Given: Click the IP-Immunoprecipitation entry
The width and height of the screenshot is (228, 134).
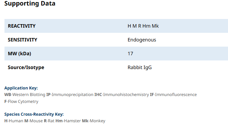Looking at the screenshot, I should (x=70, y=95).
